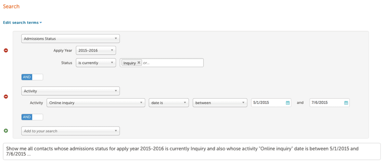Open the Activity criteria type dropdown
Image resolution: width=385 pixels, height=163 pixels.
70,91
